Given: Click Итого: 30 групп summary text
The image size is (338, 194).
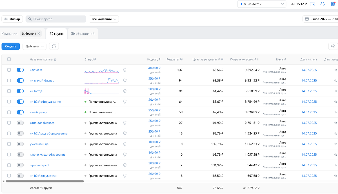Looking at the screenshot, I should 41,188.
